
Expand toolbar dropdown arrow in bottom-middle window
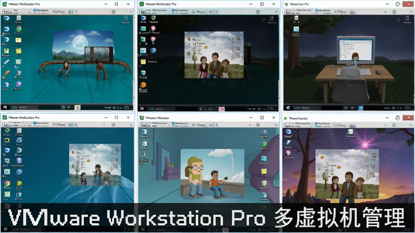click(x=250, y=125)
